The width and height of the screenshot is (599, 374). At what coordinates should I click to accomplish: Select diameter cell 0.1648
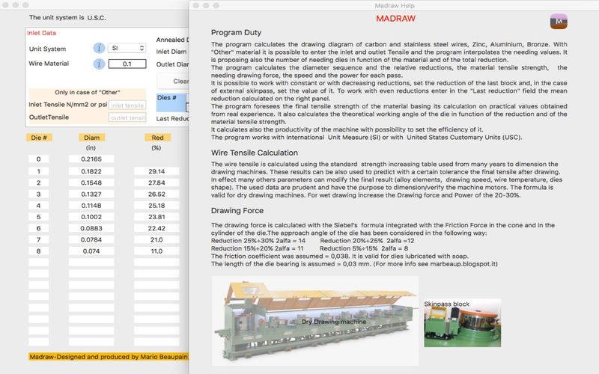pos(91,183)
